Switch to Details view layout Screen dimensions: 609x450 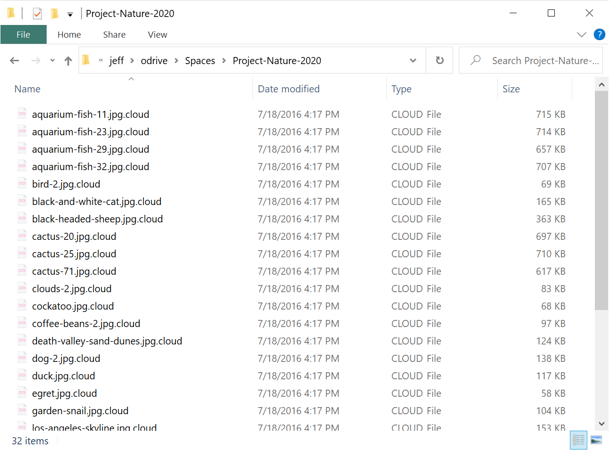[578, 440]
